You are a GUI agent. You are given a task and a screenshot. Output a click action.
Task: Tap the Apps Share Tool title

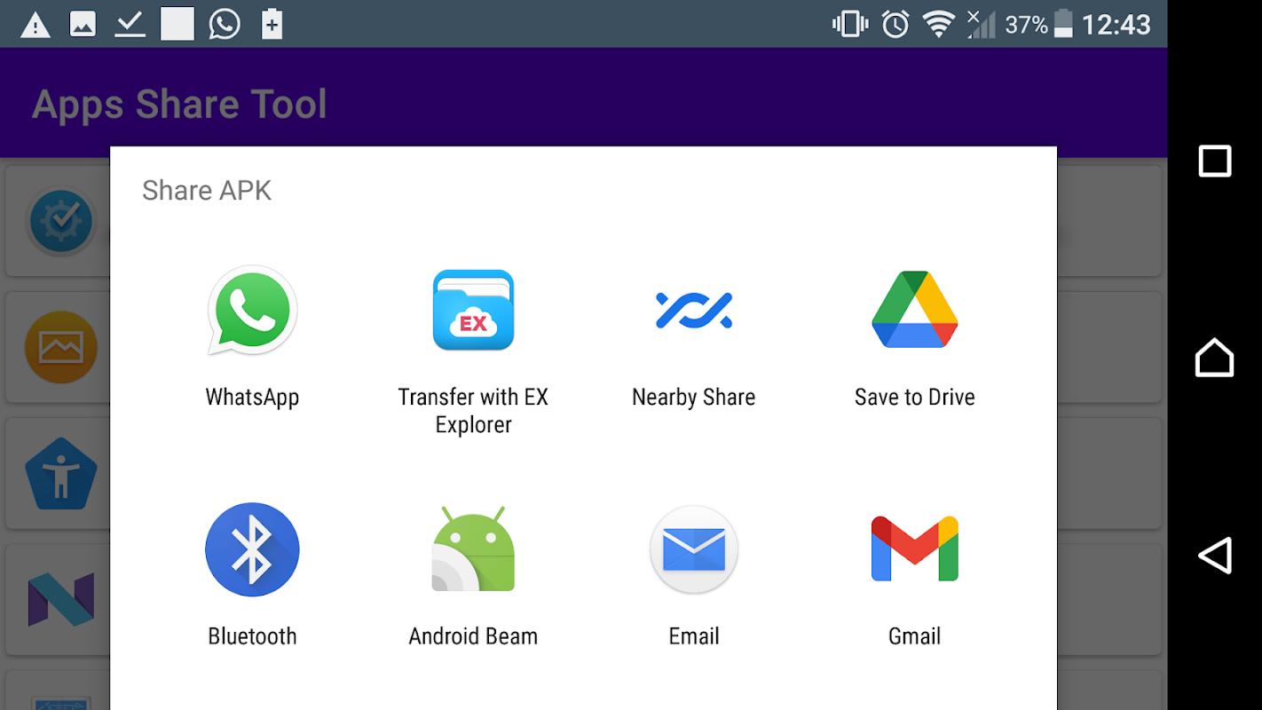tap(179, 104)
